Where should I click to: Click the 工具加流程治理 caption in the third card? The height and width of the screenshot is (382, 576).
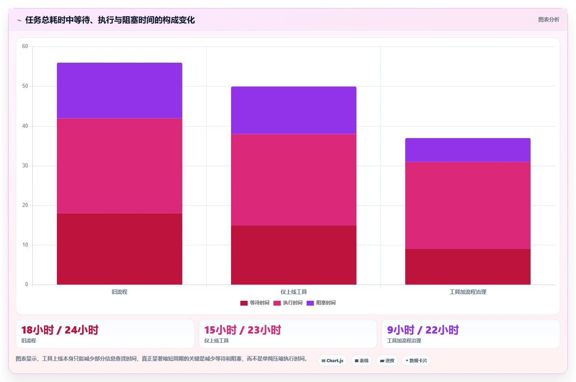point(404,341)
